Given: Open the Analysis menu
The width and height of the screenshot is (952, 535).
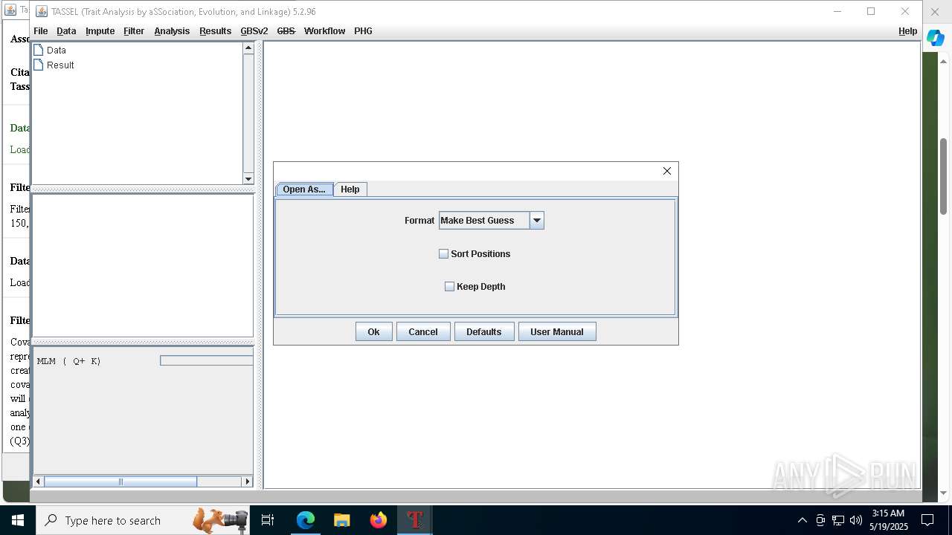Looking at the screenshot, I should click(172, 30).
